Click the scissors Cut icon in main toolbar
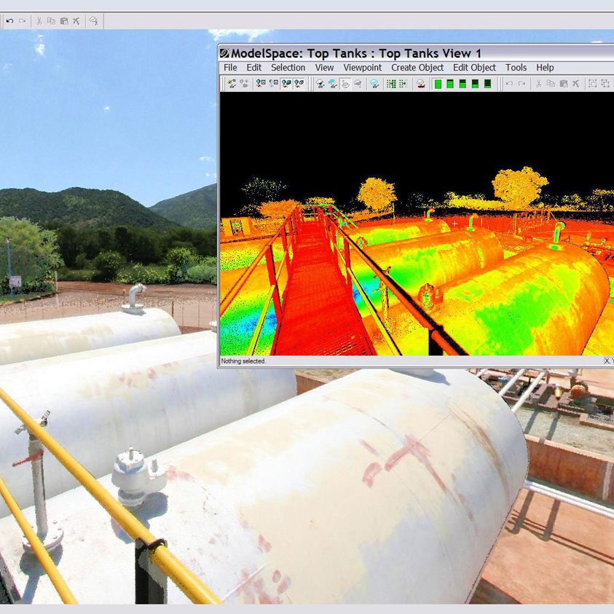This screenshot has width=614, height=614. (39, 21)
